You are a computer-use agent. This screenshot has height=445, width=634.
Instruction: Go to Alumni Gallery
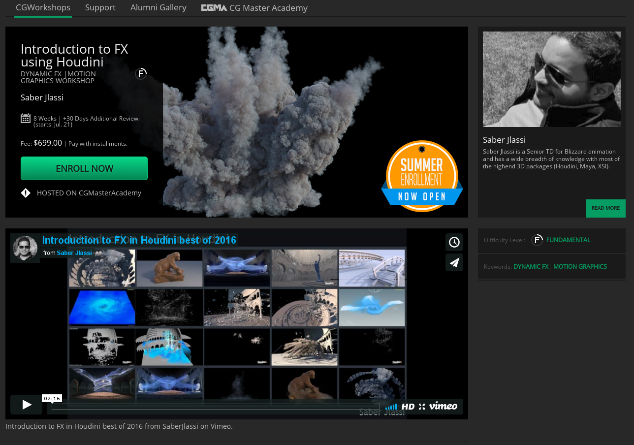click(158, 7)
